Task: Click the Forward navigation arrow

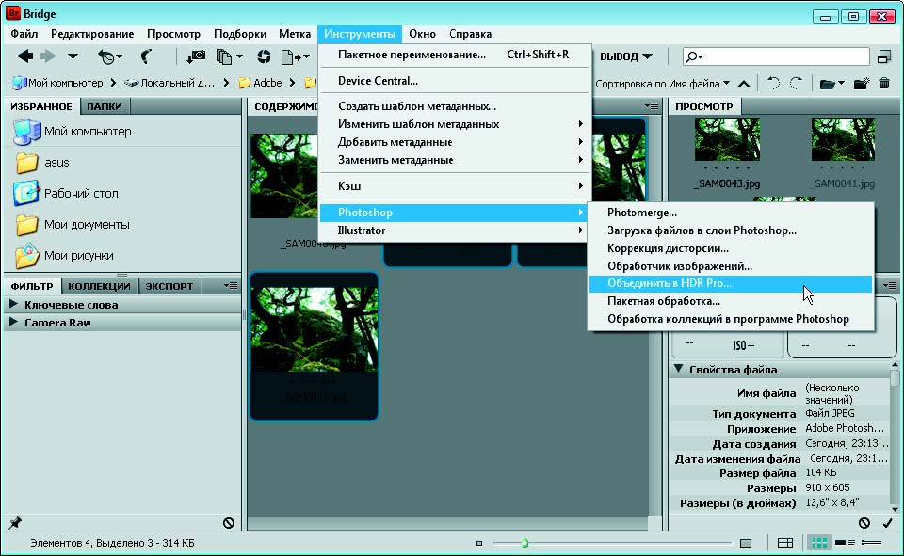Action: [x=48, y=56]
